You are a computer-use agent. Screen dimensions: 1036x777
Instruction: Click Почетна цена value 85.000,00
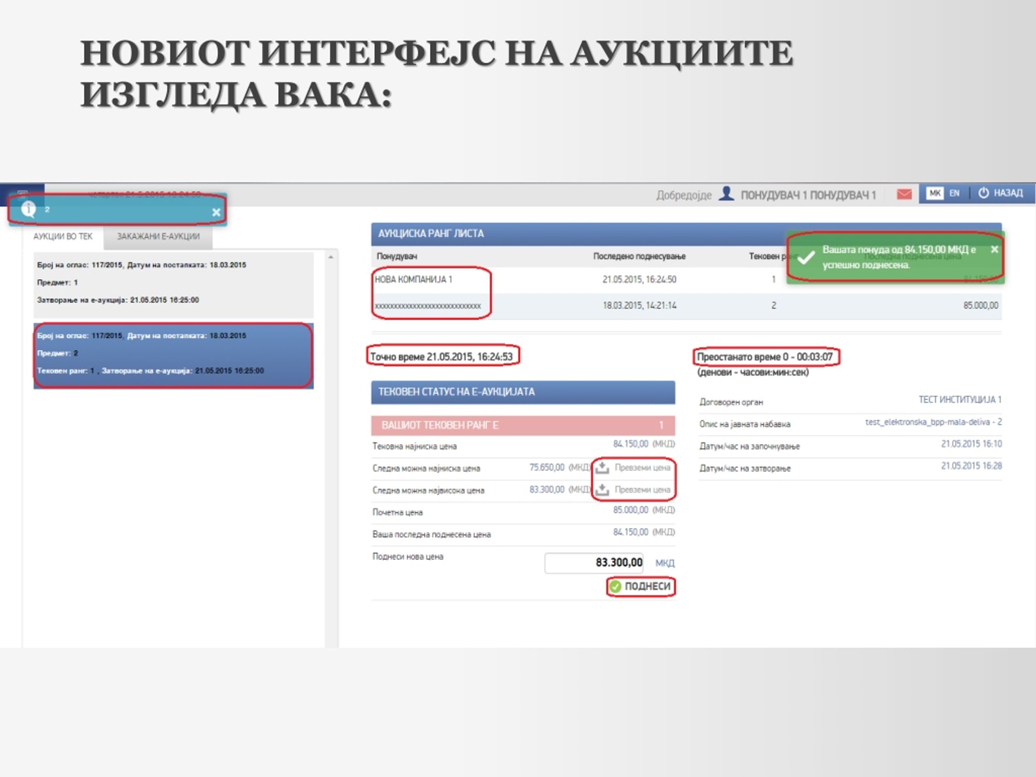(631, 510)
